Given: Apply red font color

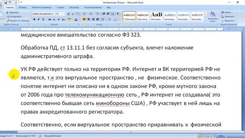Looking at the screenshot, I should click(x=76, y=20).
